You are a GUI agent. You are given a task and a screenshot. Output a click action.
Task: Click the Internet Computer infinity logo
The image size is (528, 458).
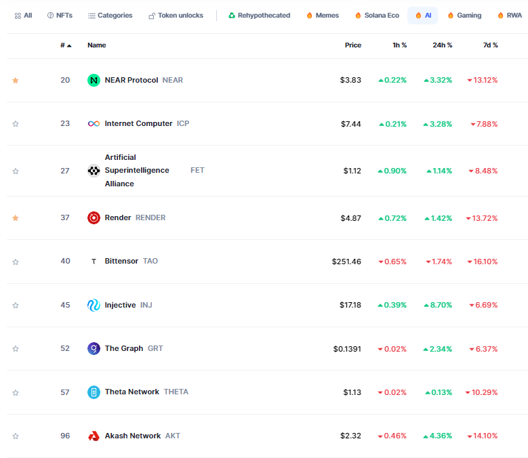pos(94,124)
